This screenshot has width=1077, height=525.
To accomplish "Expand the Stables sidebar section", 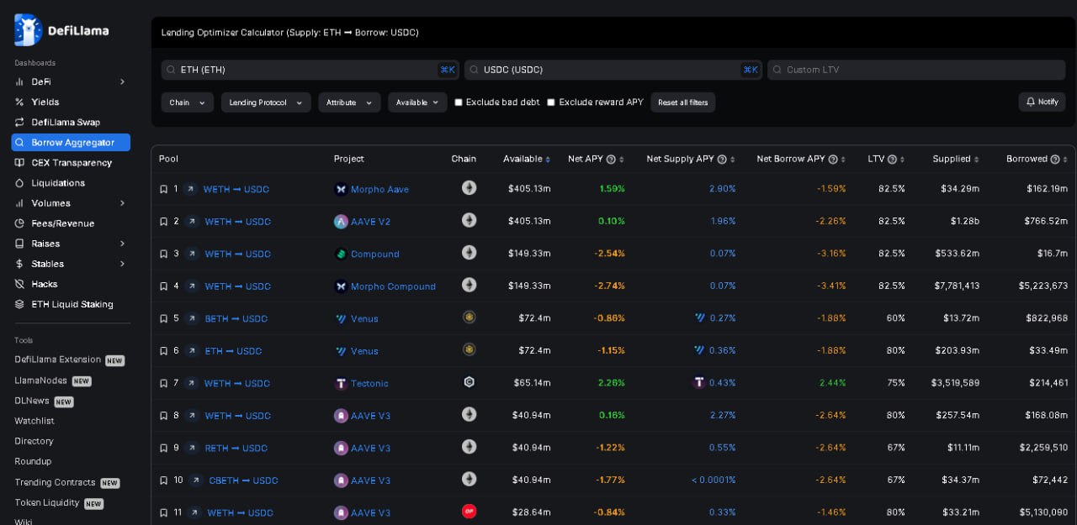I will (122, 264).
